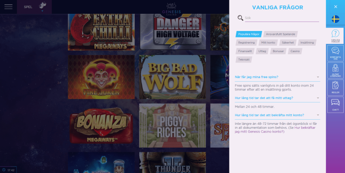
Task: Select the Finansiellt category
Action: 245,51
